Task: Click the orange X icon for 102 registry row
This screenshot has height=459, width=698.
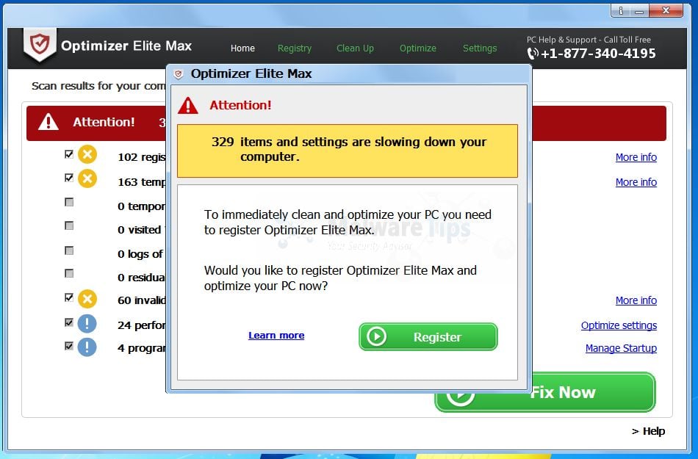Action: point(87,155)
